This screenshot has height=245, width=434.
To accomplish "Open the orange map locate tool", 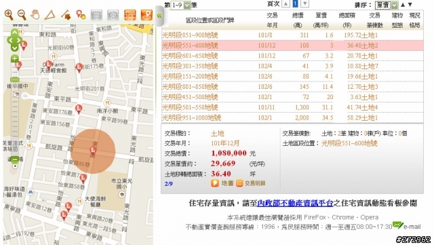I will pos(146,15).
